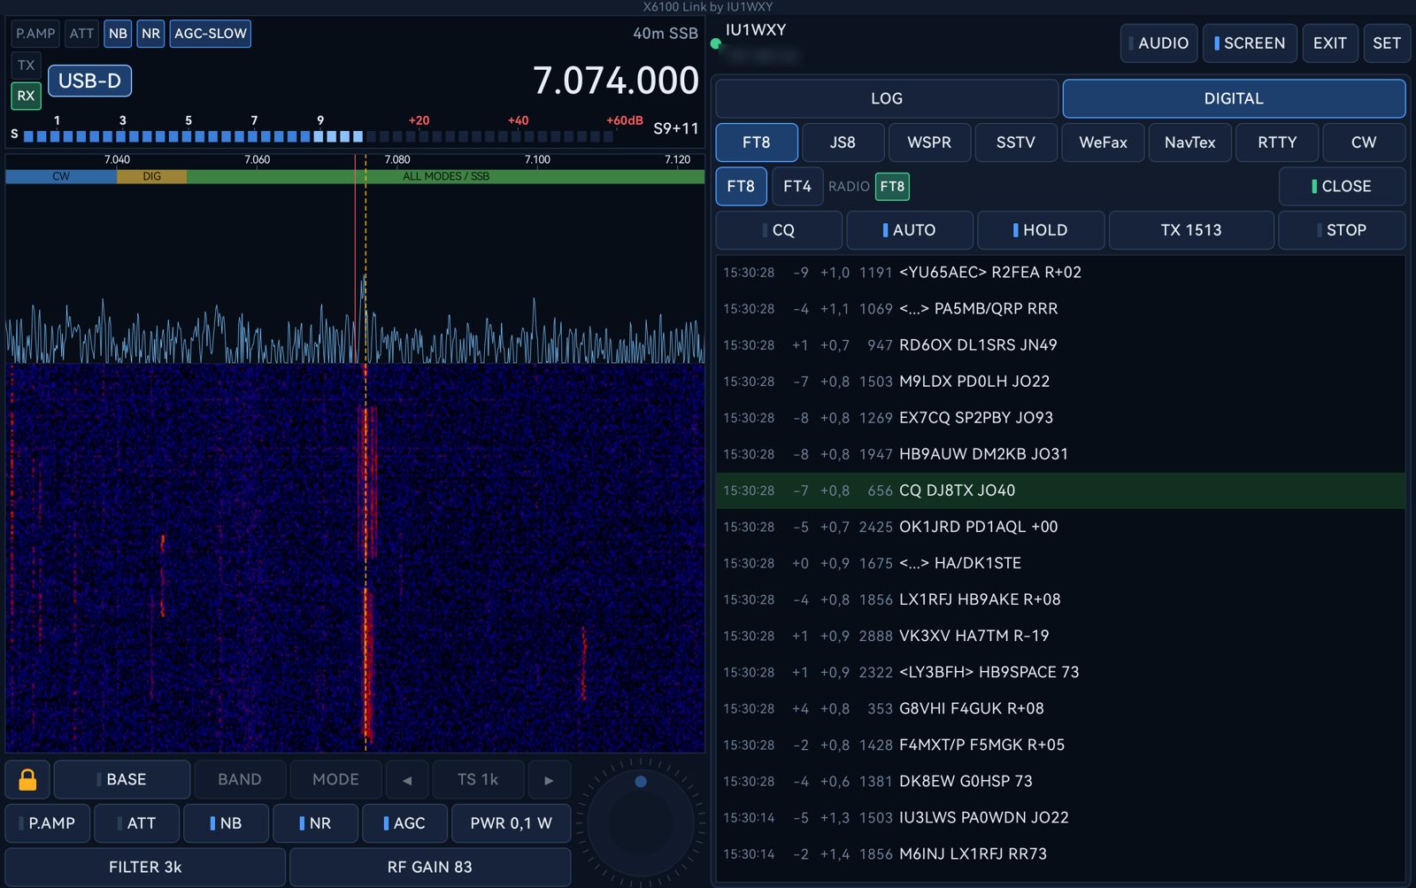Select the SSTV mode tab

[x=1016, y=142]
